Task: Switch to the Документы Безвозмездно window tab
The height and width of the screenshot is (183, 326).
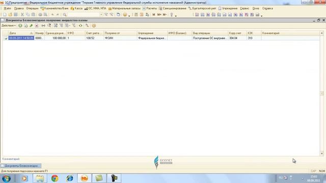Action: pos(21,166)
